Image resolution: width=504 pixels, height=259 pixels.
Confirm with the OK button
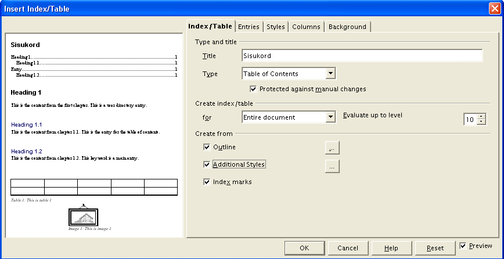(304, 248)
